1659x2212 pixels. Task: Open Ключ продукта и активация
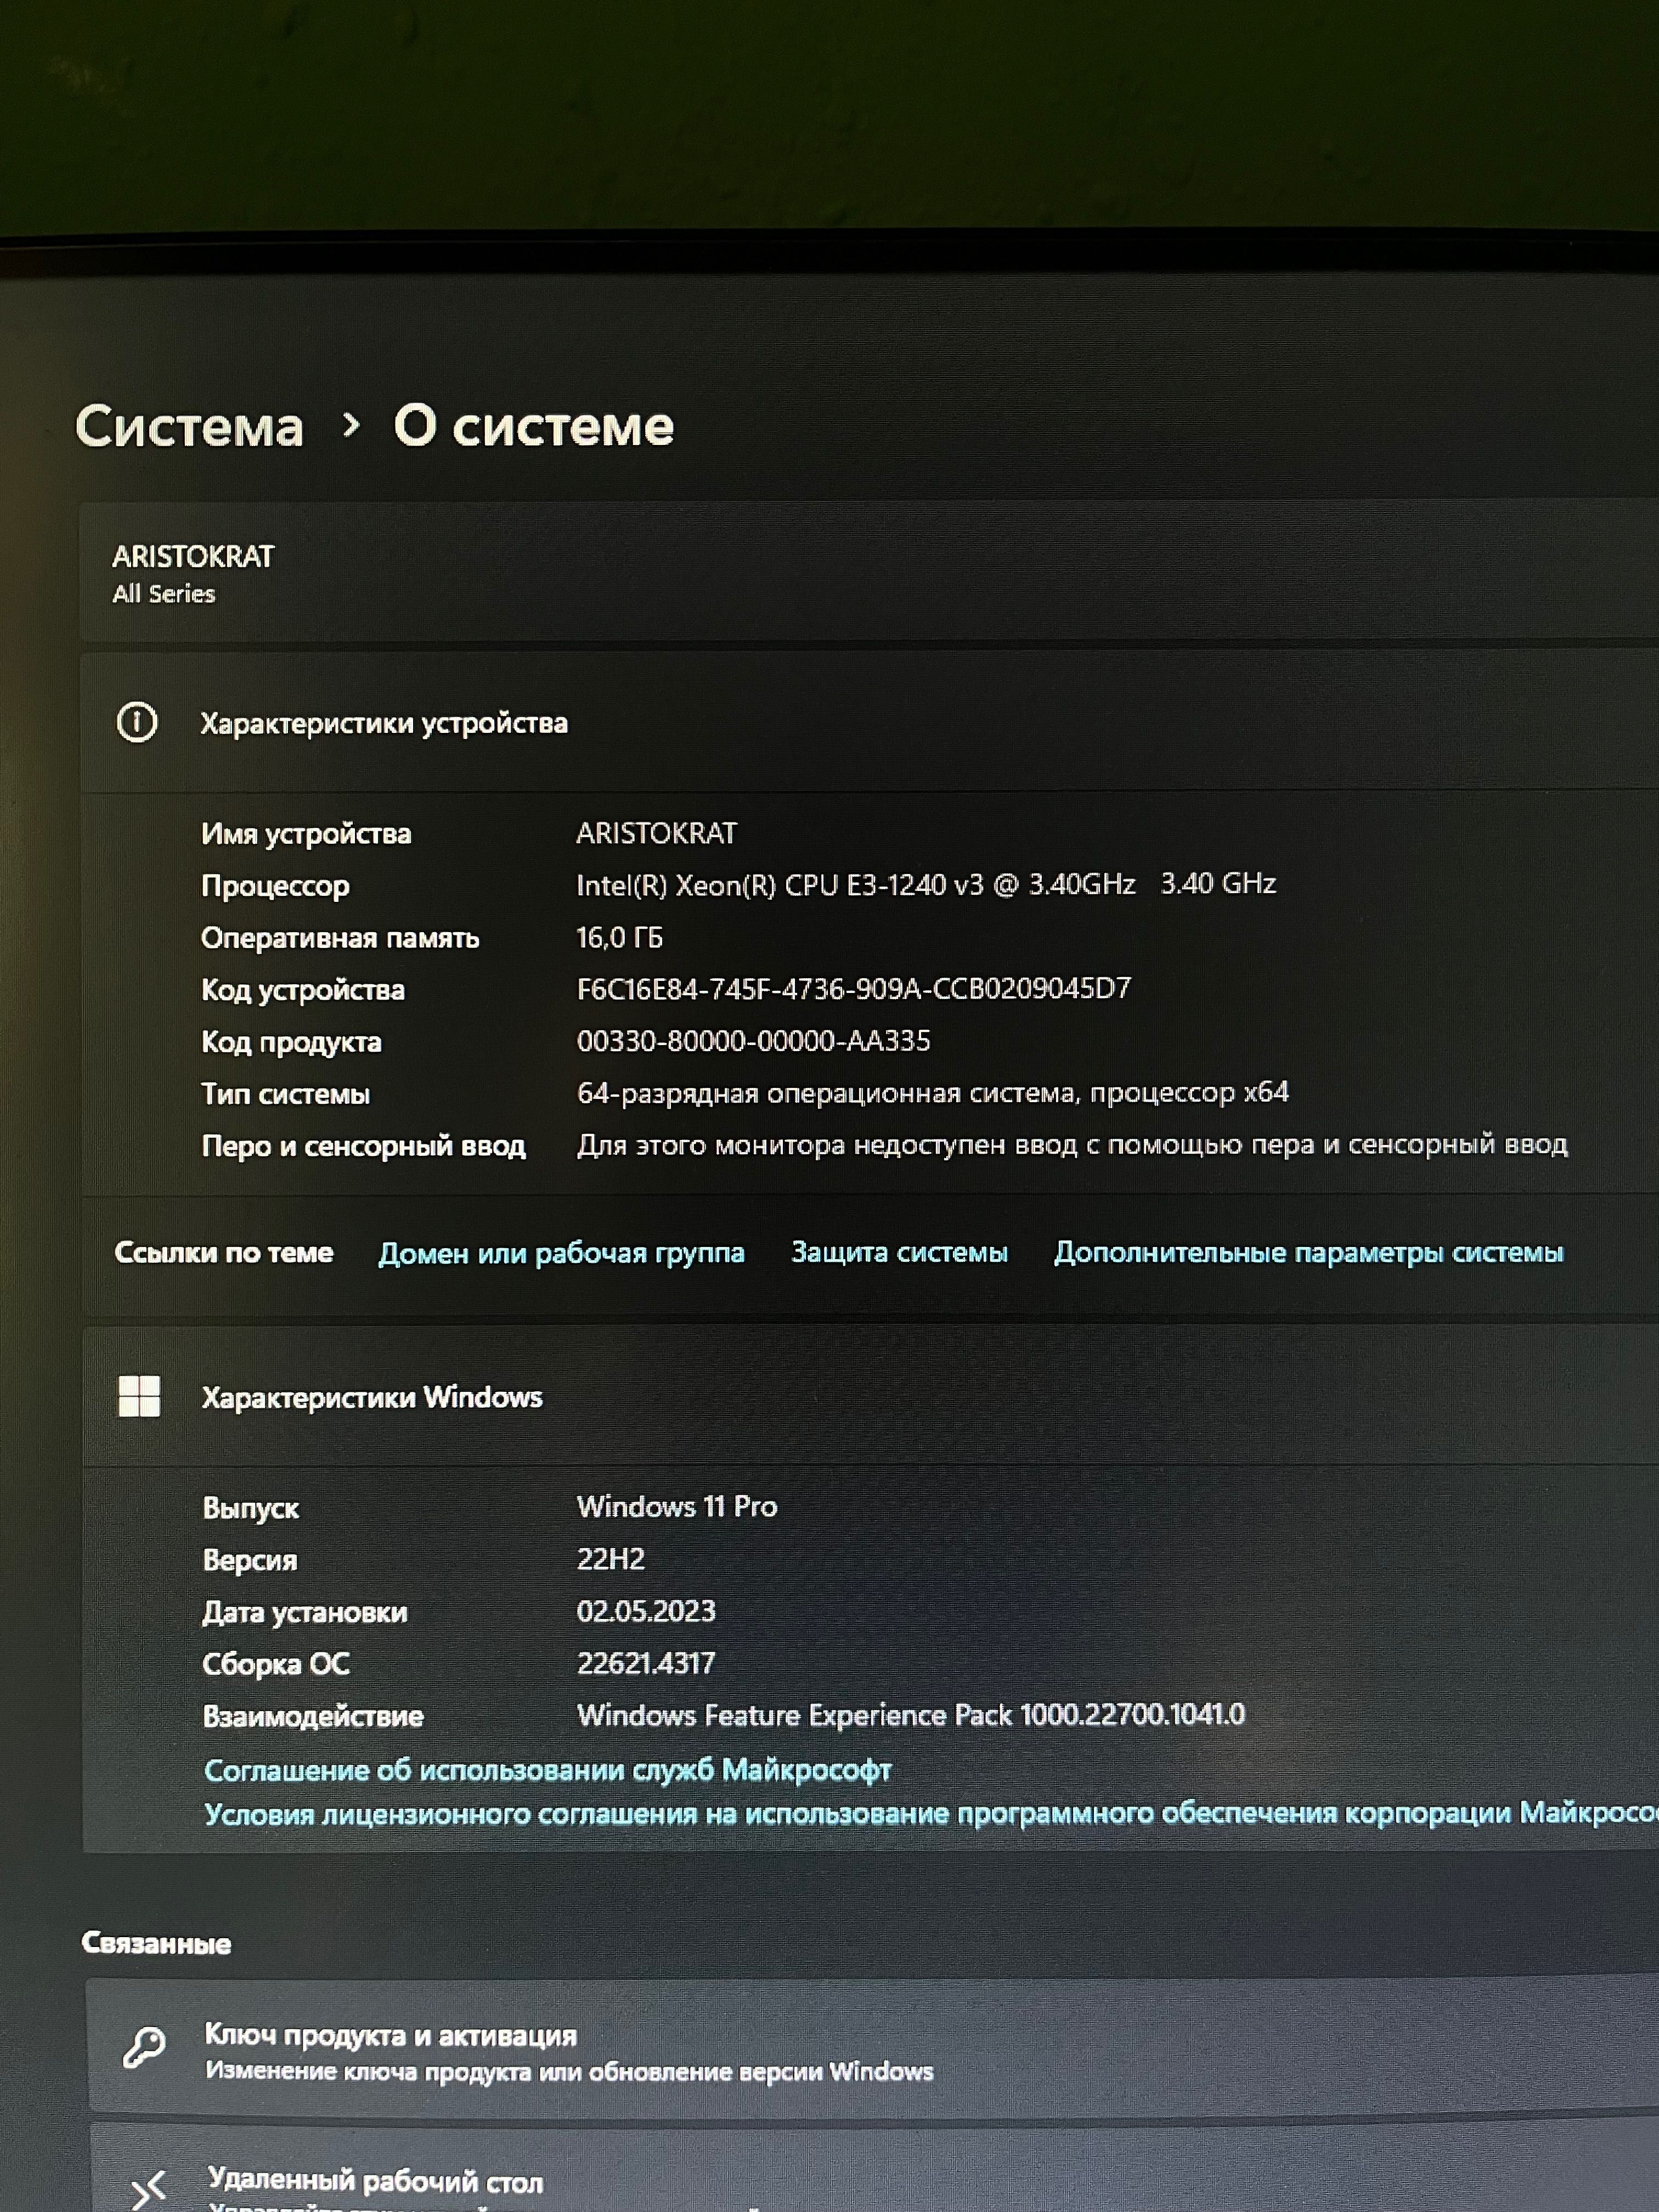coord(872,2046)
